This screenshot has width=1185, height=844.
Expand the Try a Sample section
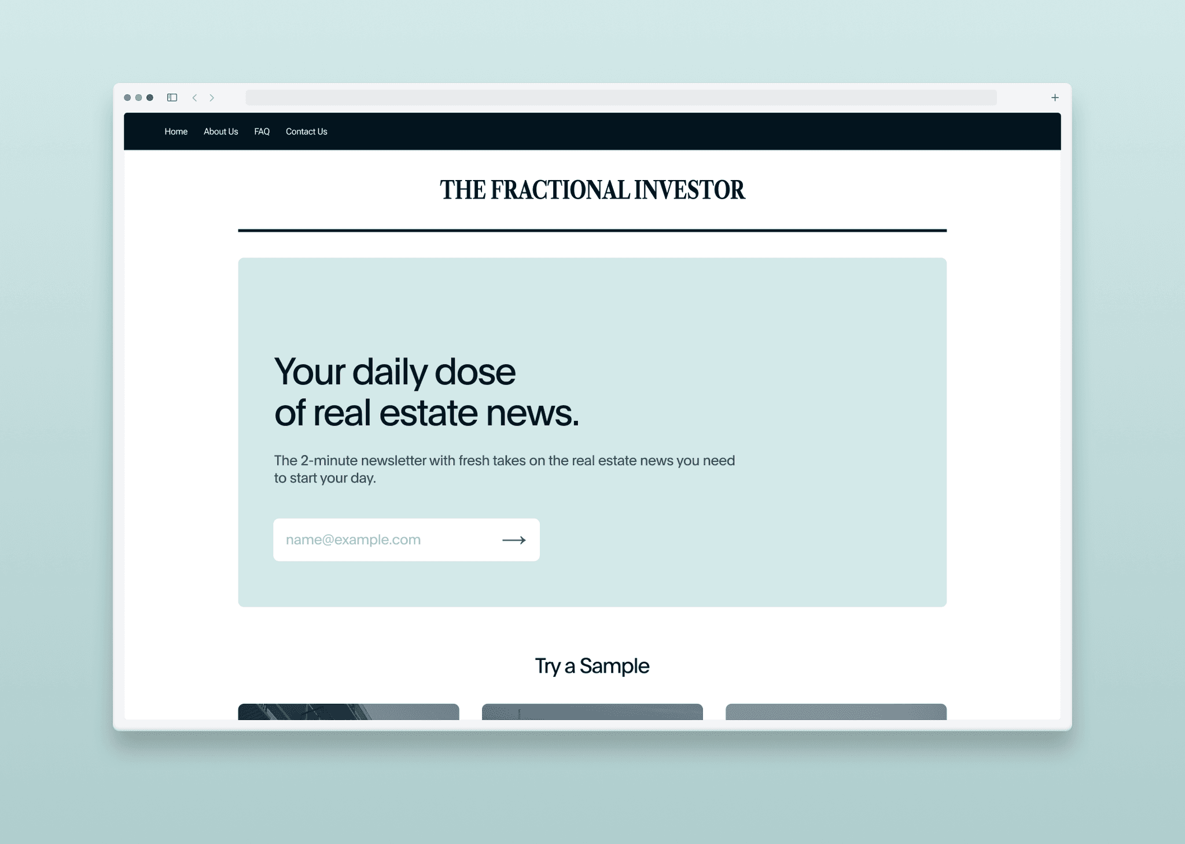coord(592,664)
